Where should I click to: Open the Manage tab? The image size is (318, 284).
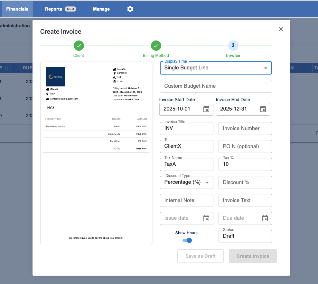click(x=101, y=9)
